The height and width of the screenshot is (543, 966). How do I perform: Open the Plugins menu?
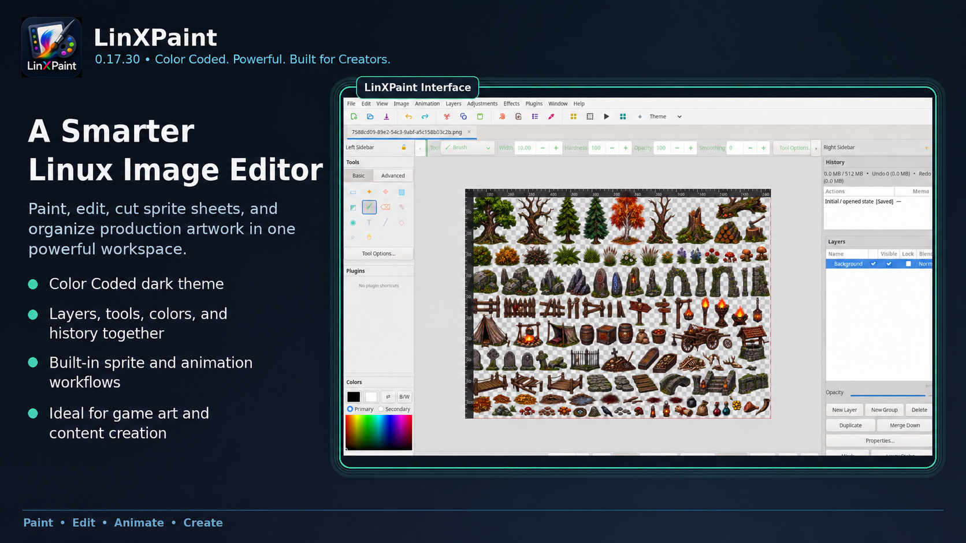coord(534,104)
